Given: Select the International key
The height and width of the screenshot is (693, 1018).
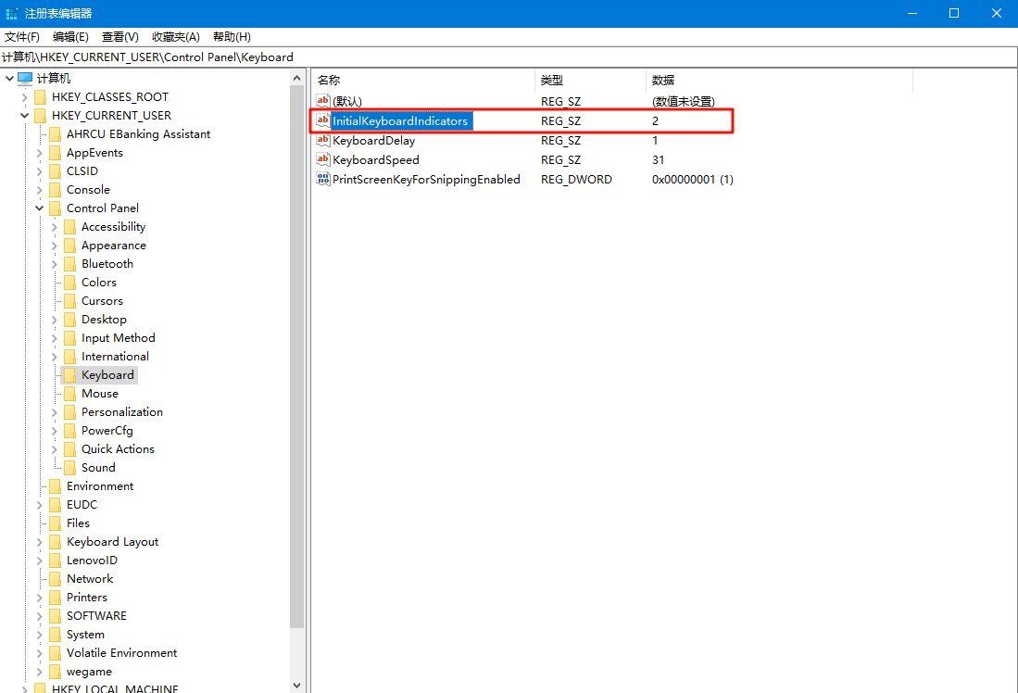Looking at the screenshot, I should point(115,357).
